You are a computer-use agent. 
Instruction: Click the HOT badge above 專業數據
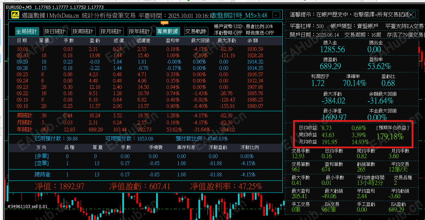point(164,23)
